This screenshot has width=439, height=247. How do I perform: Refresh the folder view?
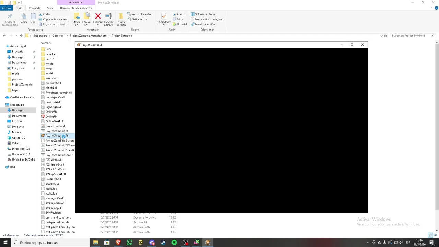click(x=385, y=36)
